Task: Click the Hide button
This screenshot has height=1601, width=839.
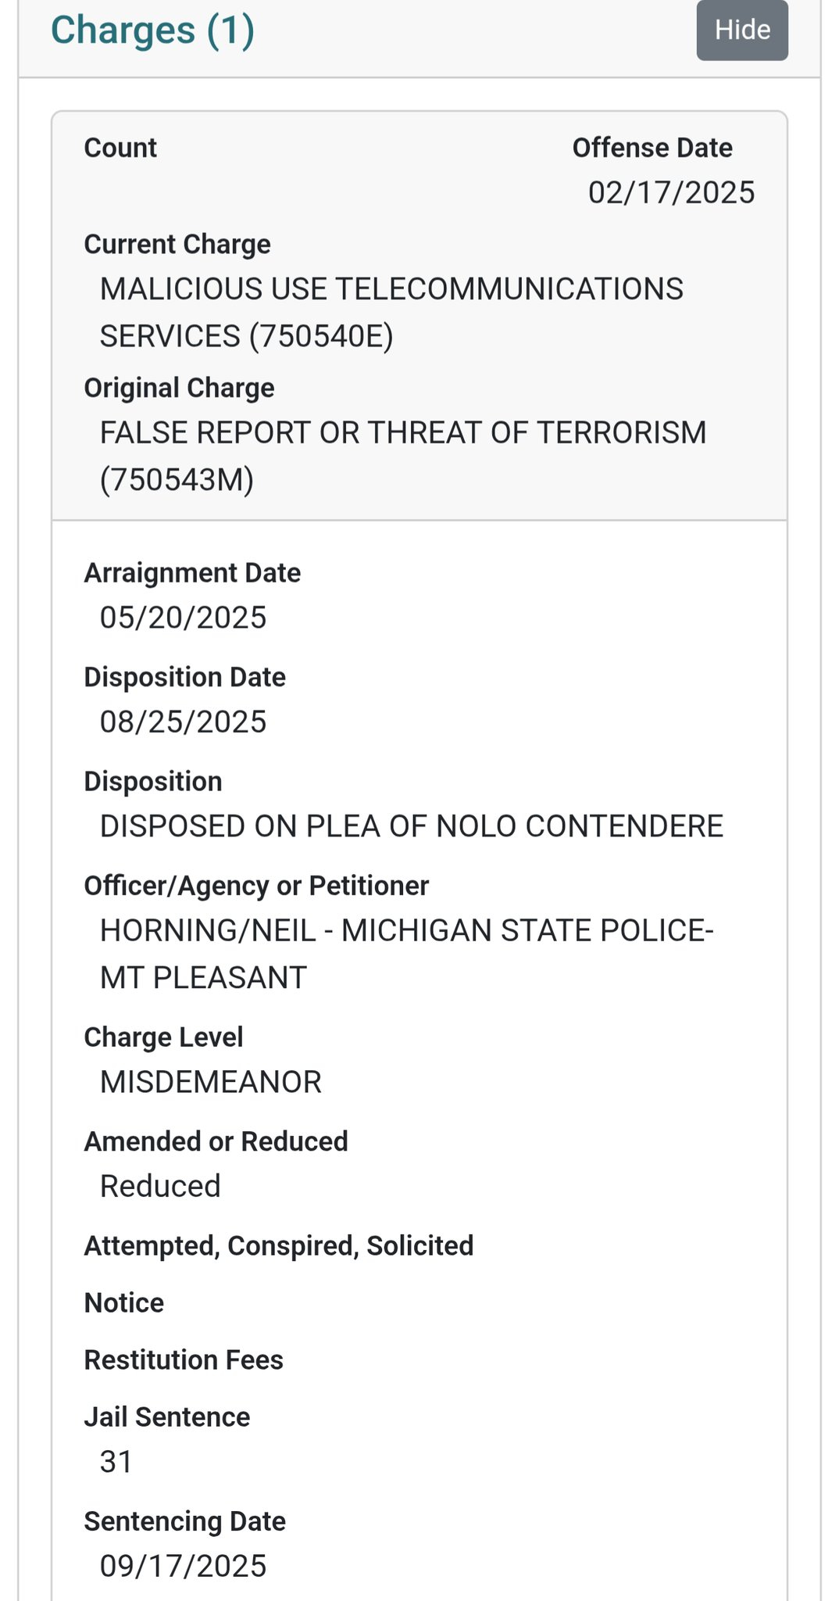Action: pos(741,30)
